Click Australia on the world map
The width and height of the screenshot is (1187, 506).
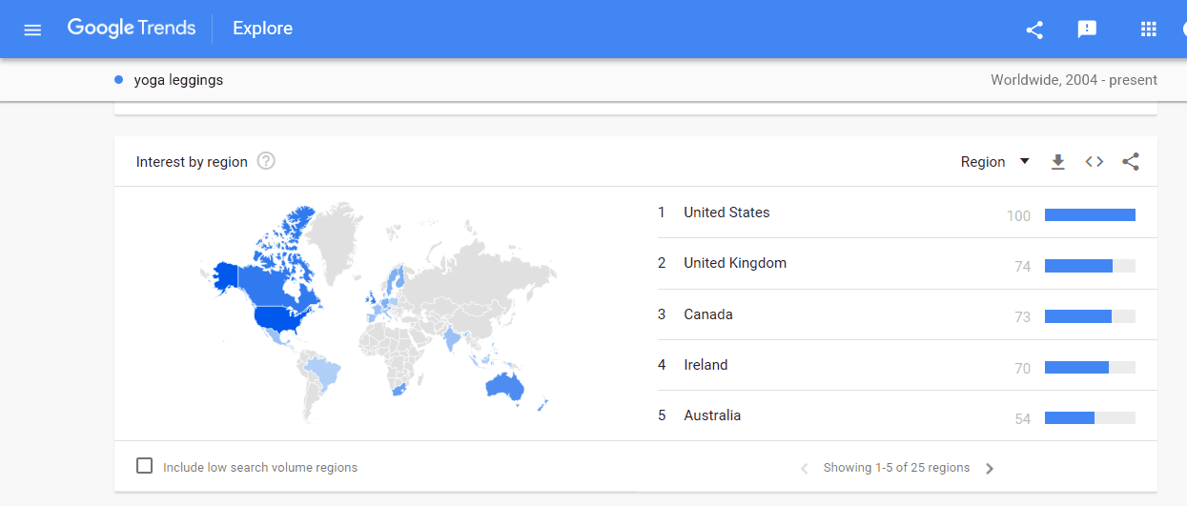(x=504, y=387)
